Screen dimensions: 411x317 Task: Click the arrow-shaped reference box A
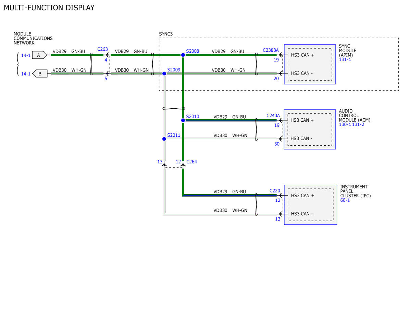point(39,55)
